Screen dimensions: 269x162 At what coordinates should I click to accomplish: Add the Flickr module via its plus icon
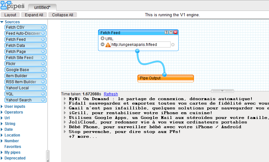point(43,64)
